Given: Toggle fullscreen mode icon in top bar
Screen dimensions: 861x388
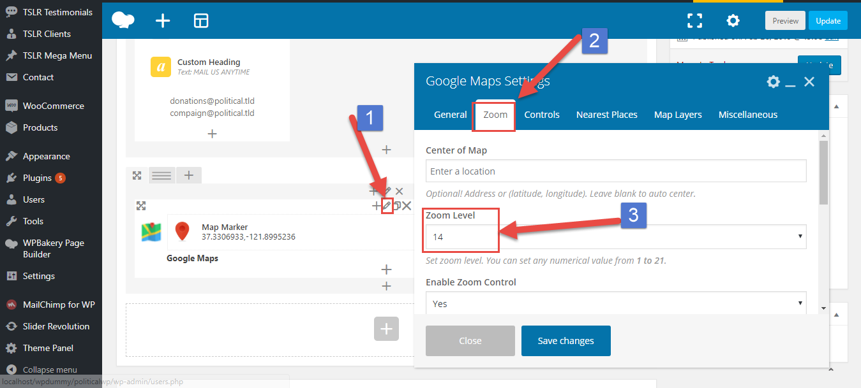Looking at the screenshot, I should pyautogui.click(x=694, y=20).
